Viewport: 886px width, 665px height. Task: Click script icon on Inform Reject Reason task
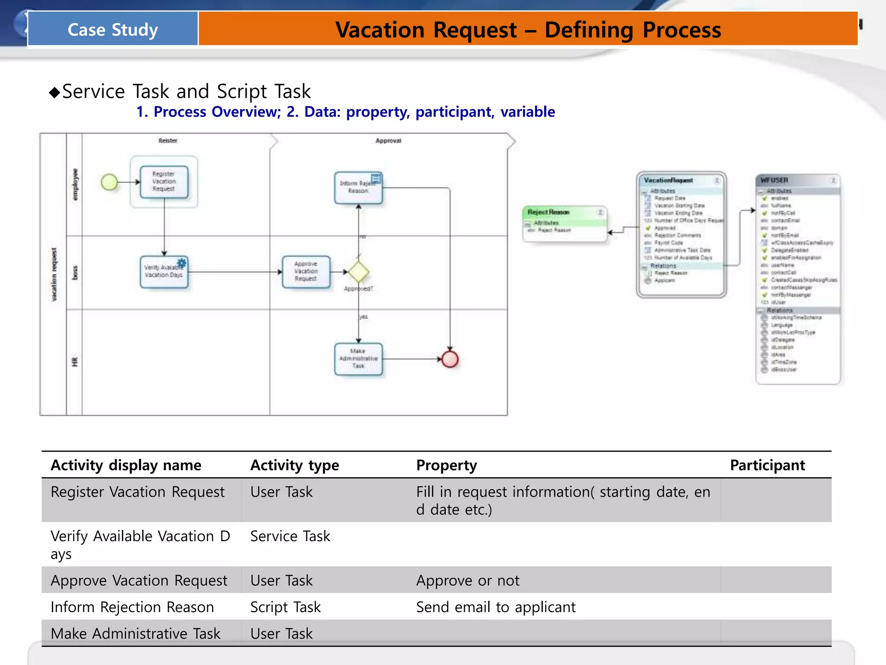pyautogui.click(x=376, y=178)
